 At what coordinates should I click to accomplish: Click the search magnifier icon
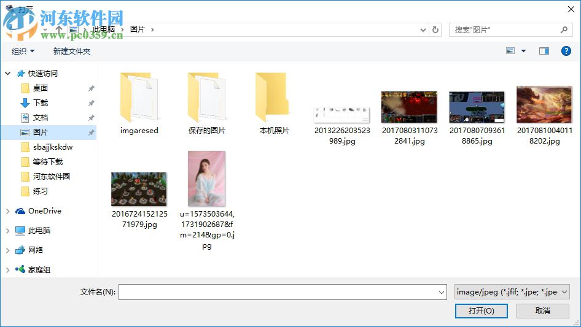click(x=564, y=29)
